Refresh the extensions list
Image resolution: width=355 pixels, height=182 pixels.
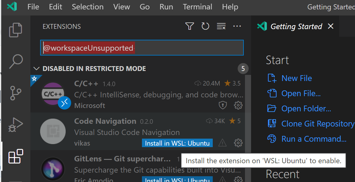click(205, 26)
